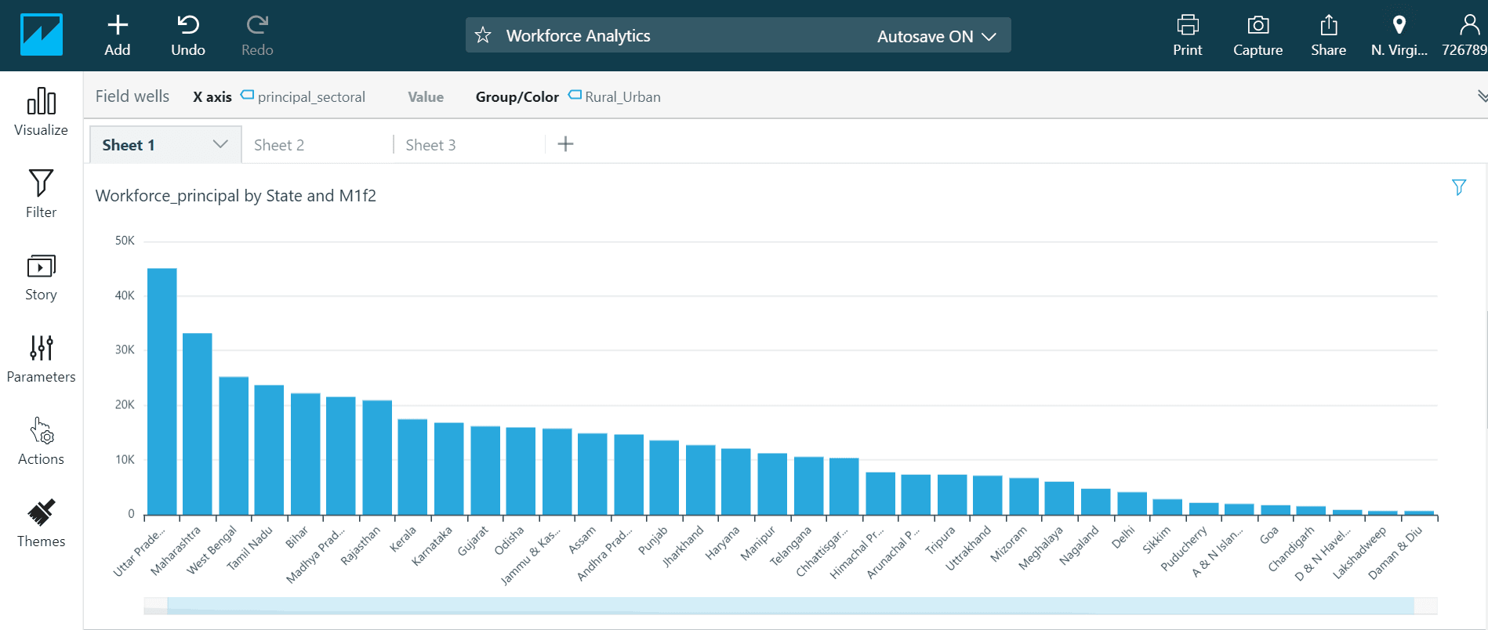Select the West Bengal bar
The image size is (1488, 630).
coord(234,446)
